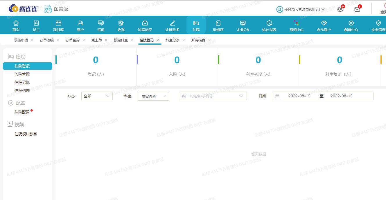
Task: Close the 领药申请 tab
Action: pyautogui.click(x=32, y=40)
